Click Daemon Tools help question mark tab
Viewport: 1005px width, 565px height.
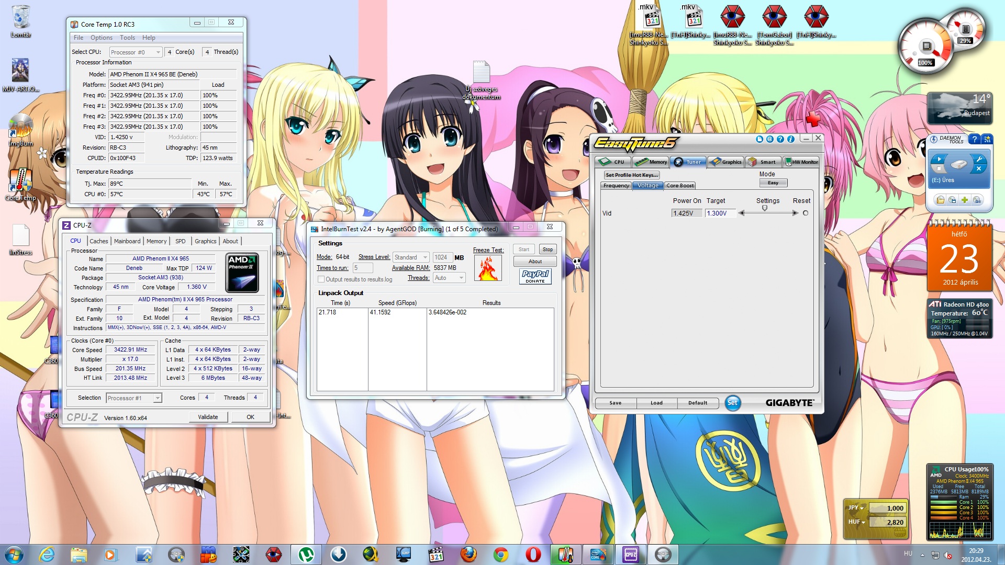[x=974, y=139]
